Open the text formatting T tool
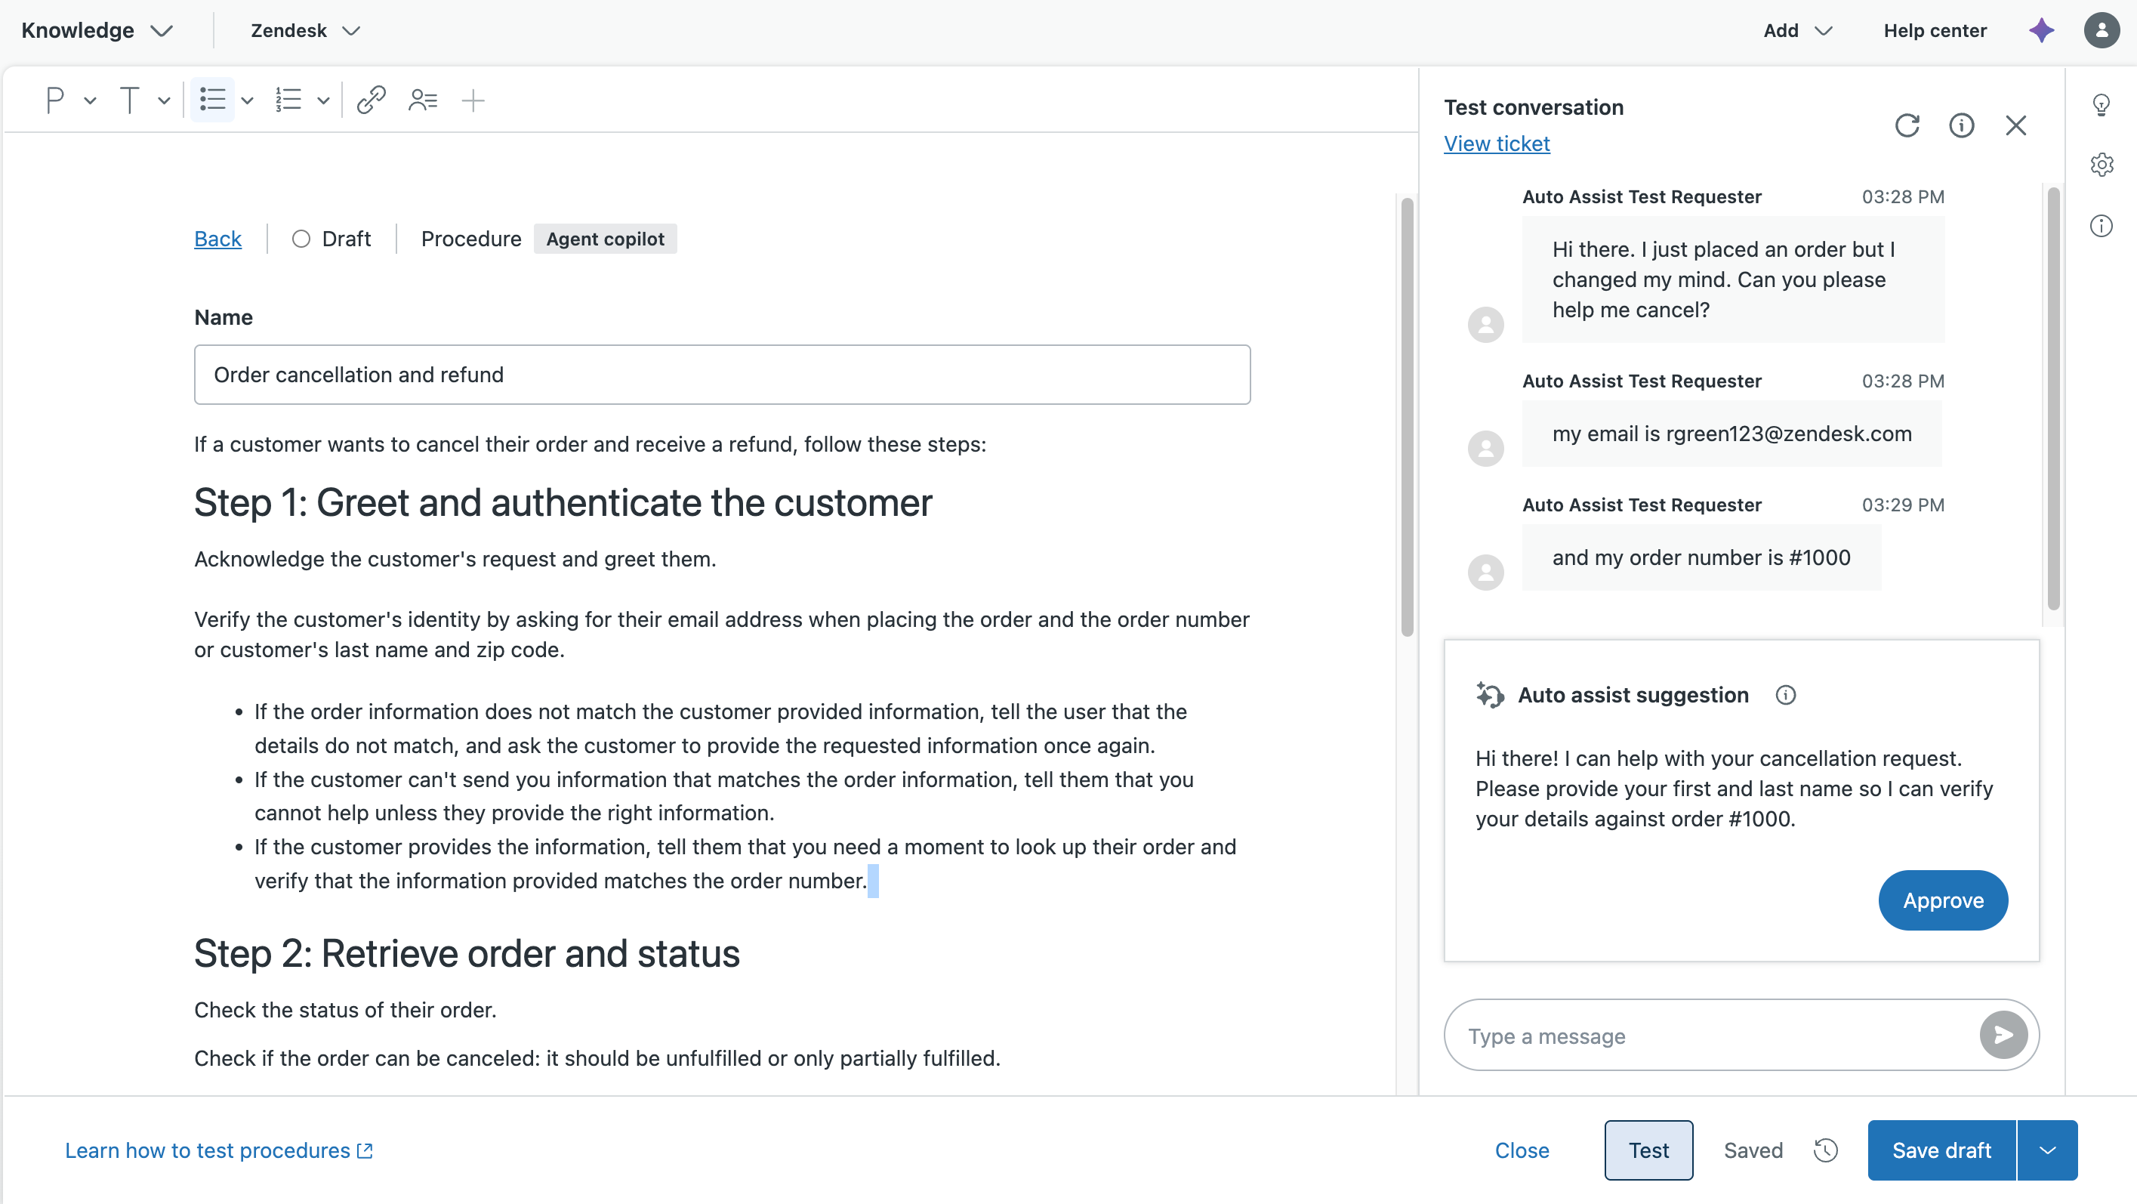Image resolution: width=2137 pixels, height=1204 pixels. [129, 100]
